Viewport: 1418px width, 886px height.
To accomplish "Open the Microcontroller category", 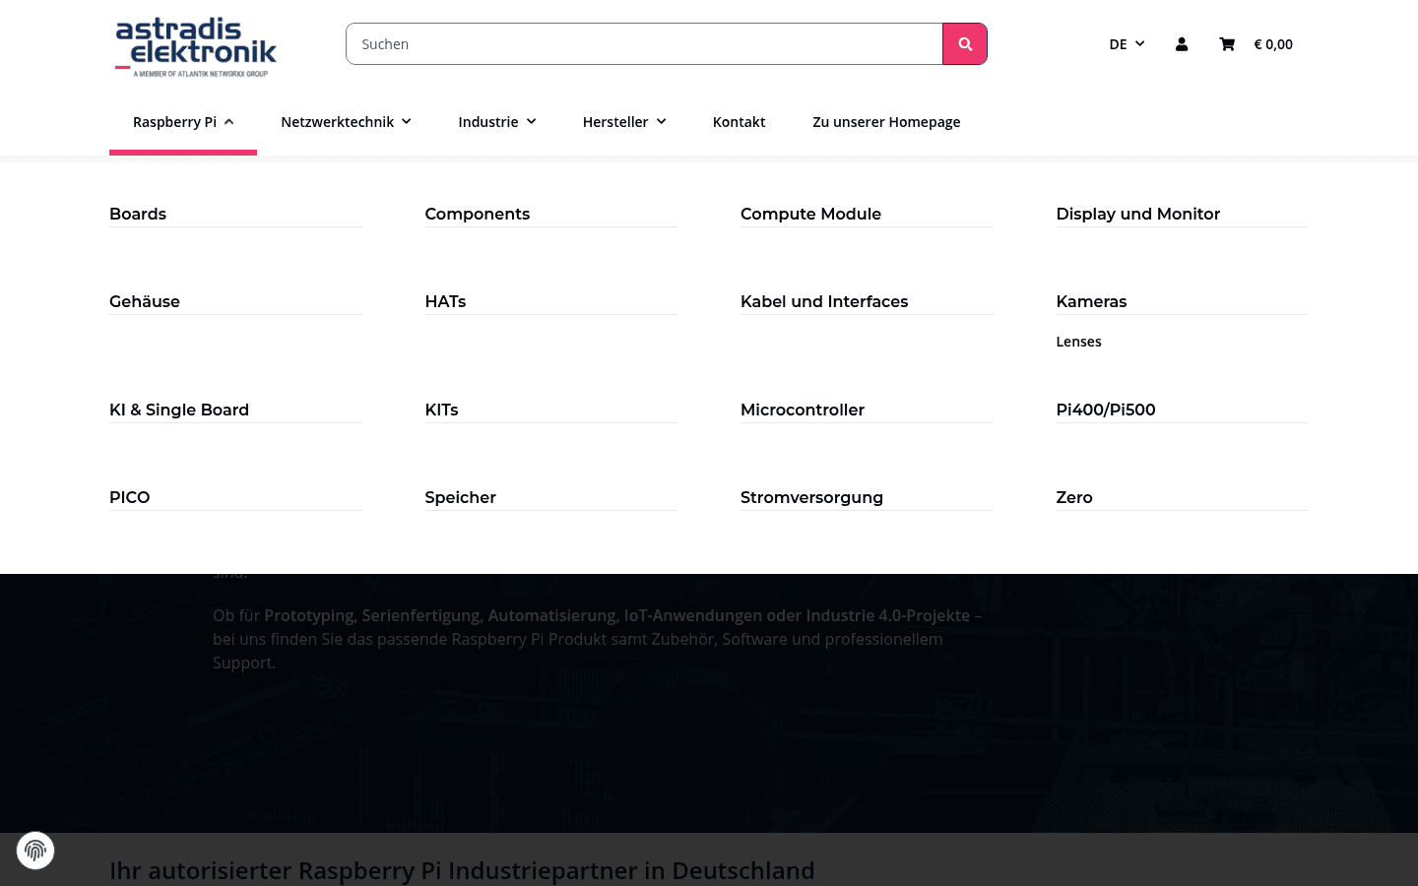I will click(x=803, y=410).
